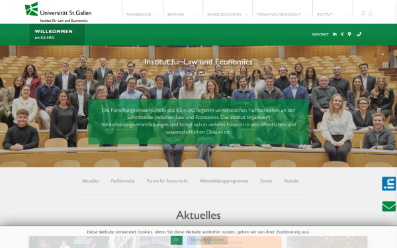Image resolution: width=397 pixels, height=248 pixels.
Task: Click the map location pin icon
Action: (x=349, y=34)
